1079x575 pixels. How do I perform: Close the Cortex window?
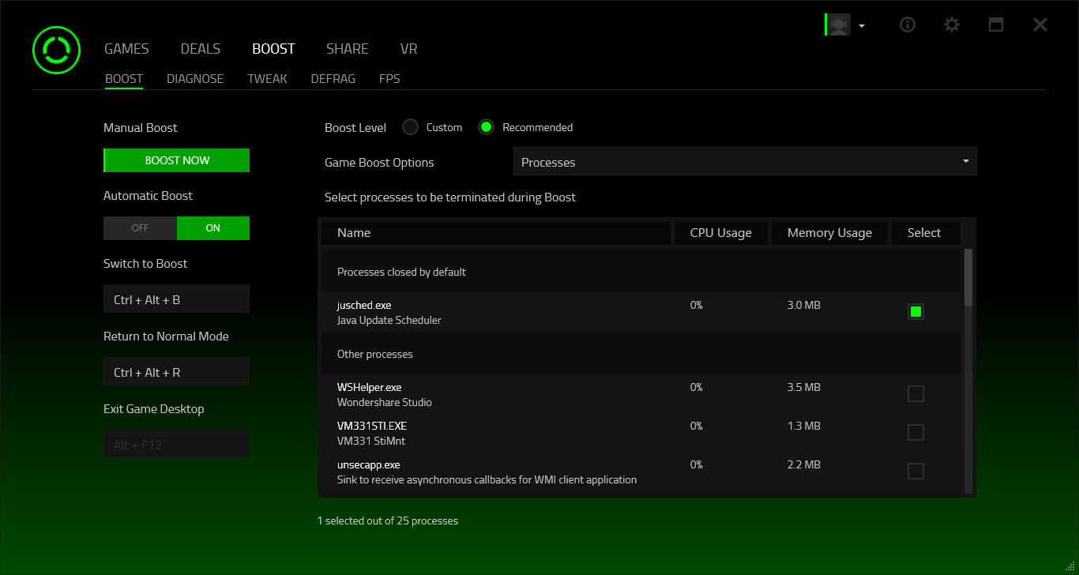[x=1040, y=24]
